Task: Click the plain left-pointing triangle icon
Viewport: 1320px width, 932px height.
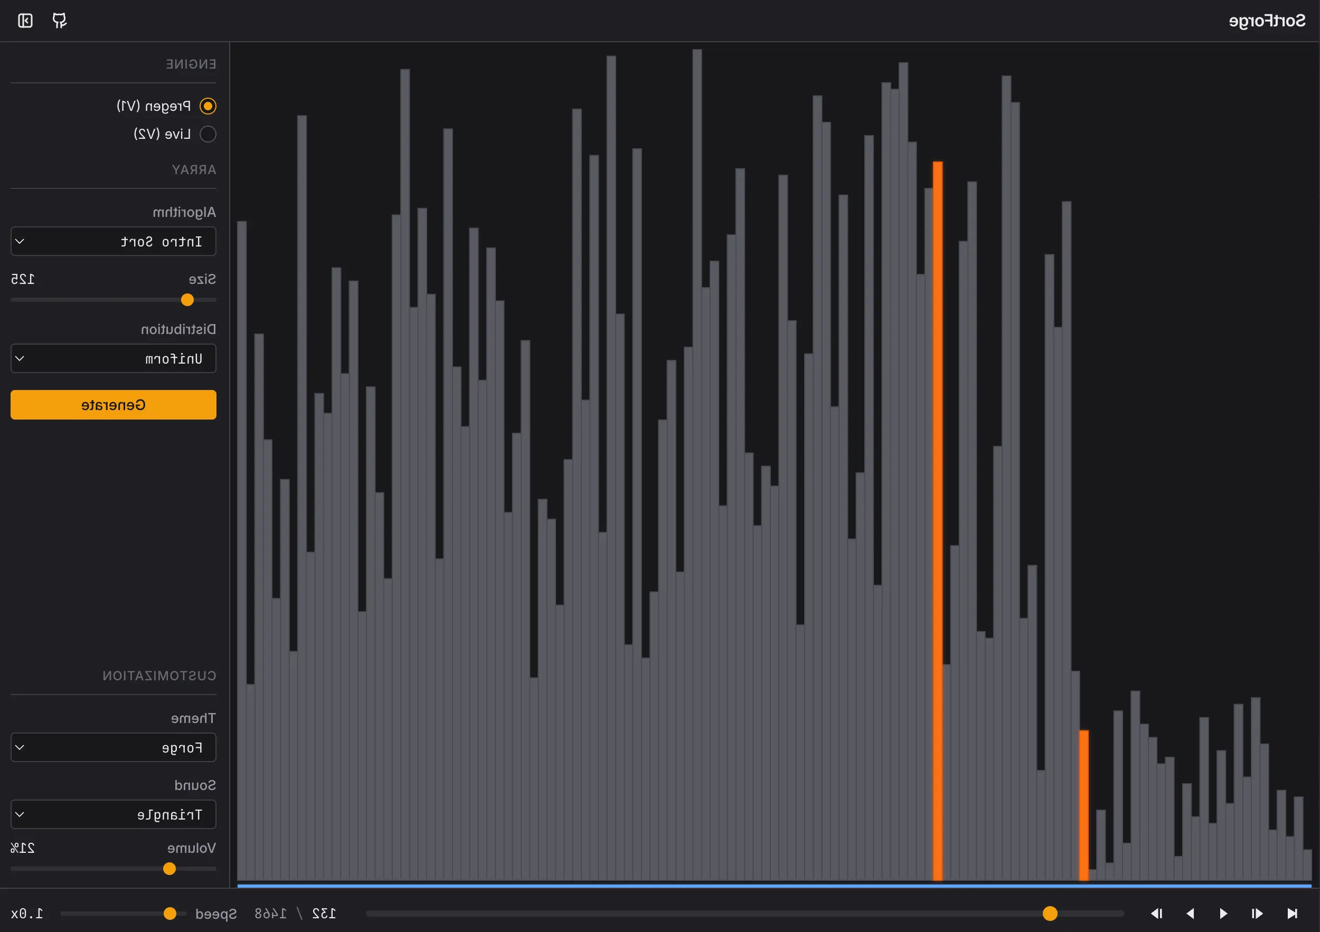Action: [1190, 913]
